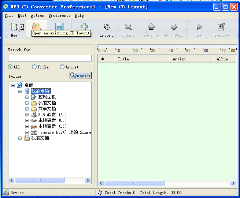Click the Save floppy disk icon
Image resolution: width=240 pixels, height=198 pixels.
click(59, 26)
